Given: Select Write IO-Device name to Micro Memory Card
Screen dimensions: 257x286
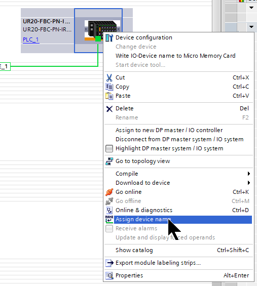Looking at the screenshot, I should pos(175,56).
